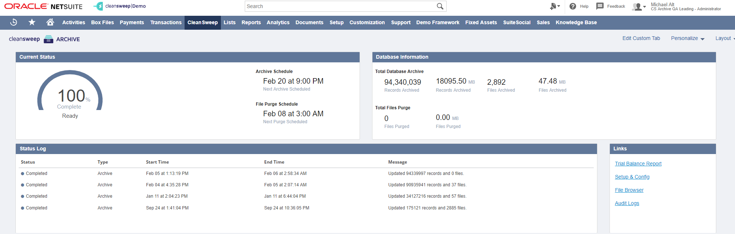This screenshot has width=735, height=234.
Task: Select the row starting Feb 04 at 4:35:28 PM
Action: (x=306, y=185)
